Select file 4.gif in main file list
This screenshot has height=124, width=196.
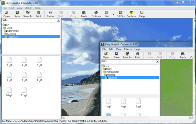click(x=24, y=62)
